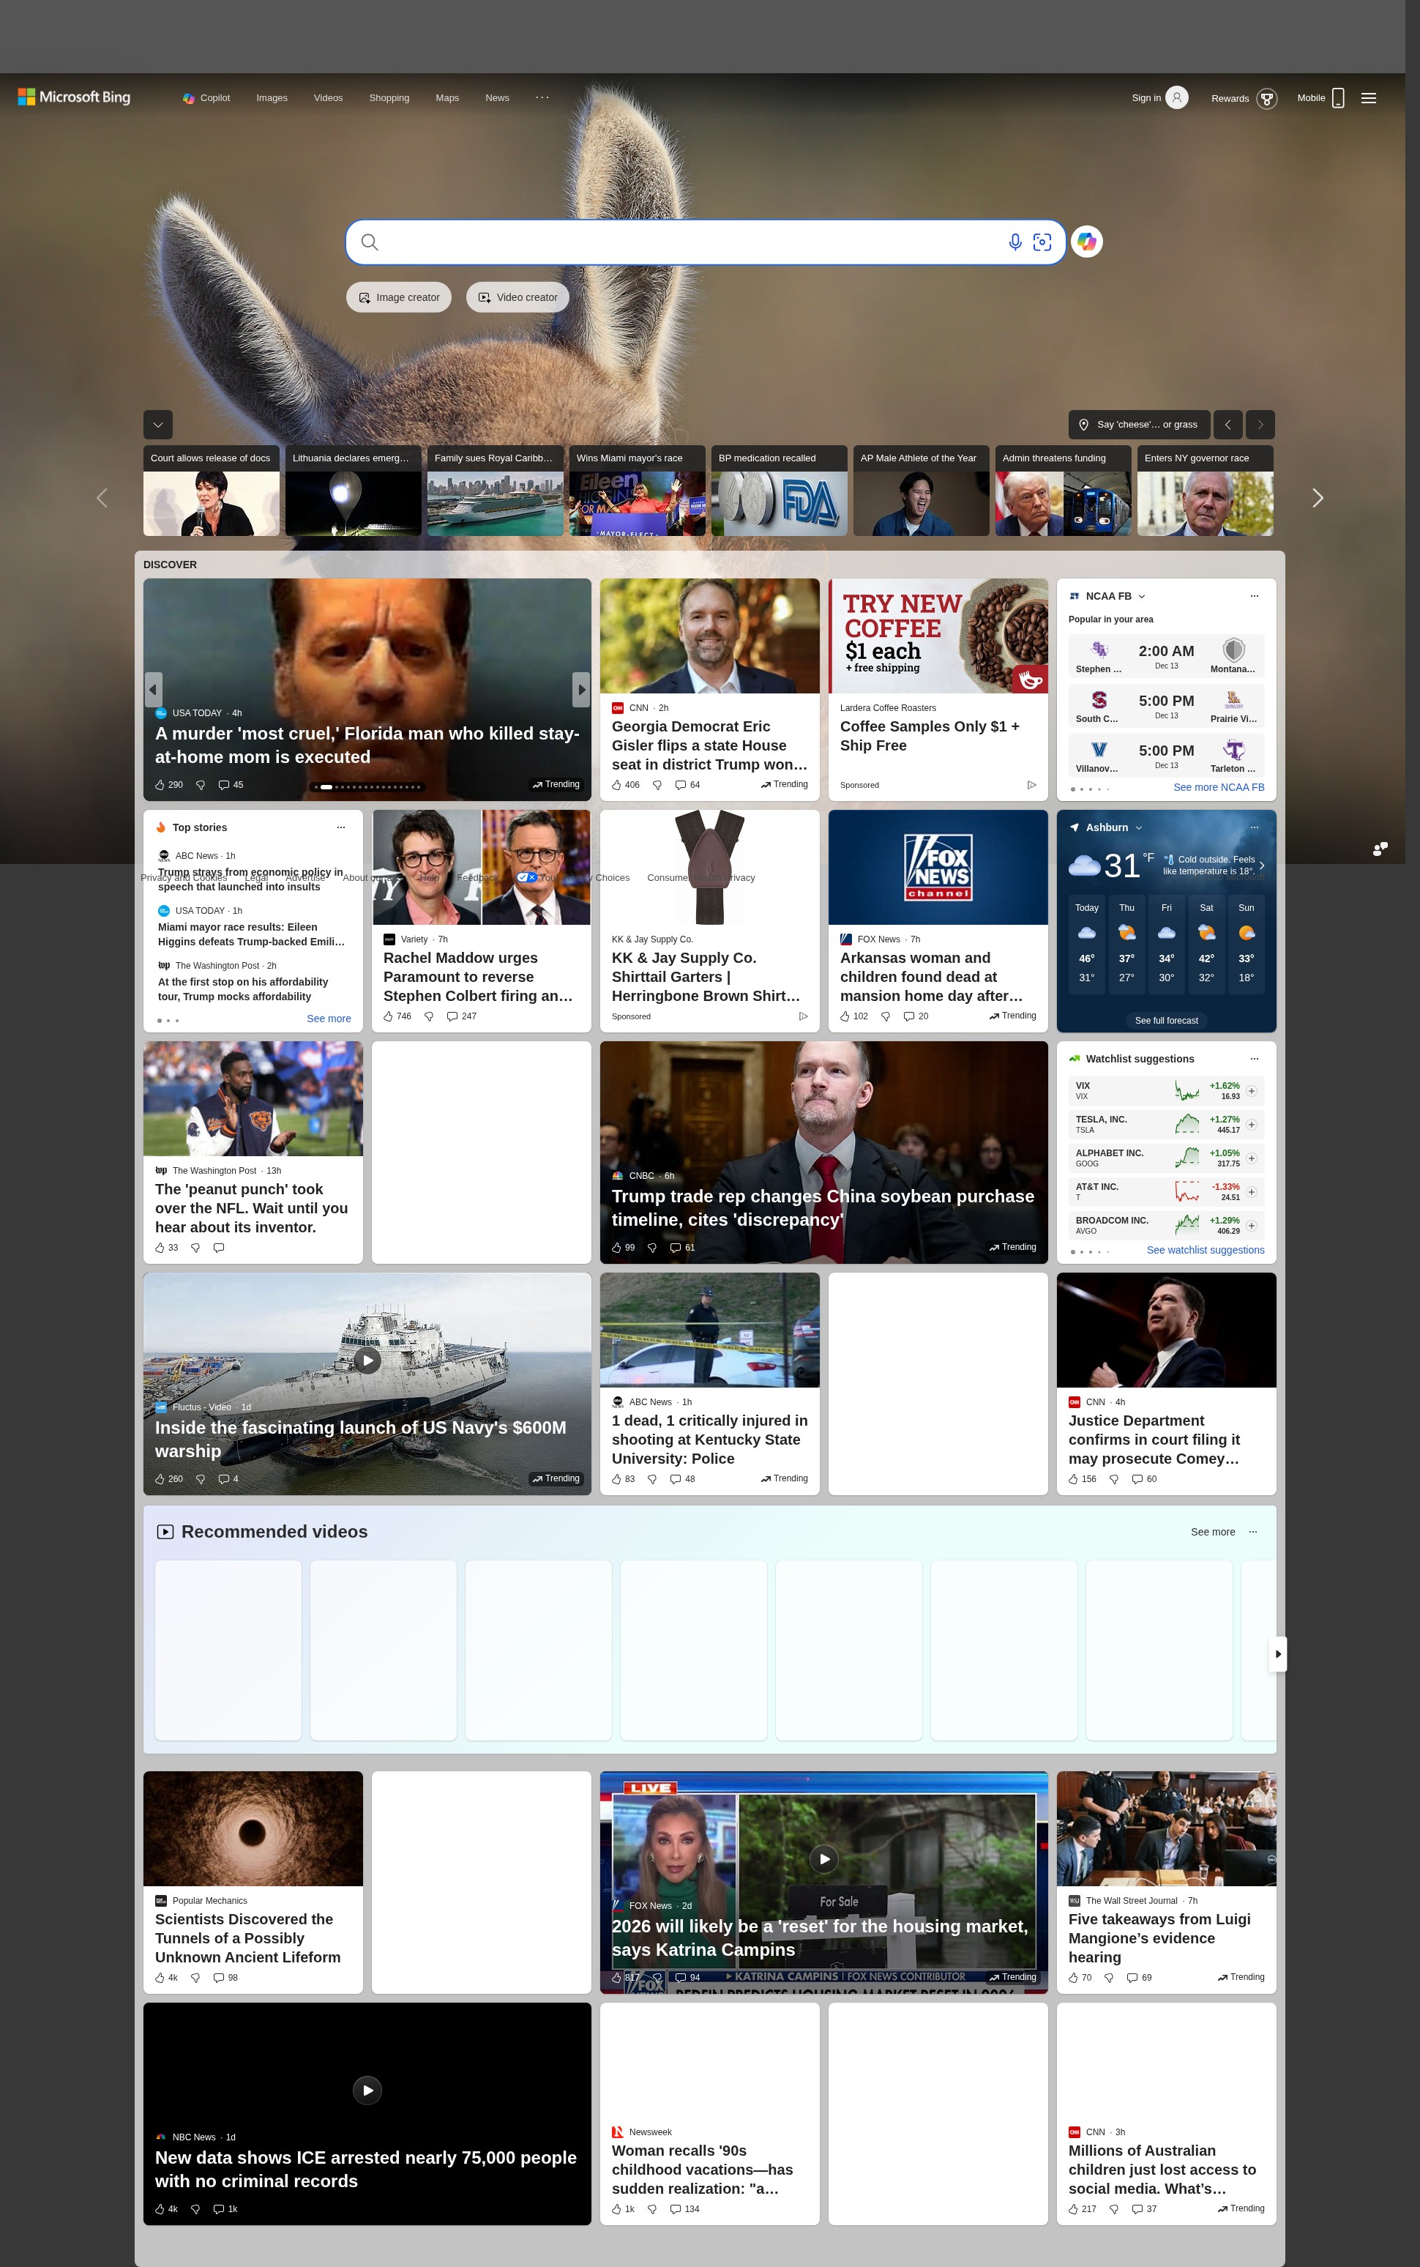
Task: Click the microphone voice search icon
Action: [x=1014, y=242]
